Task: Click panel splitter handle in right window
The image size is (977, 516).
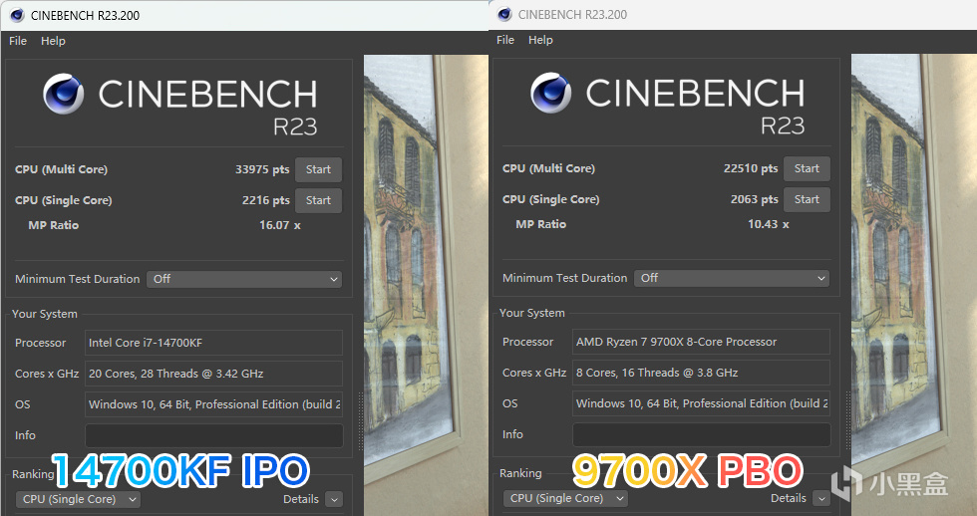Action: [847, 420]
